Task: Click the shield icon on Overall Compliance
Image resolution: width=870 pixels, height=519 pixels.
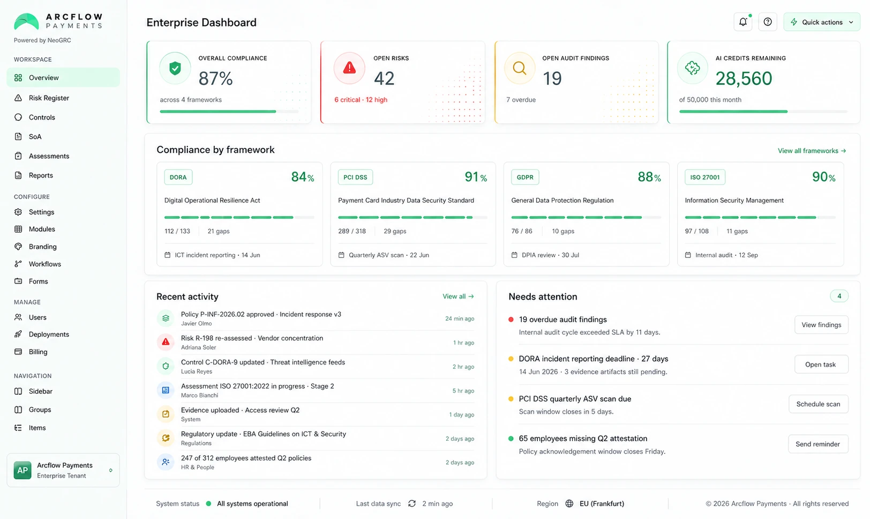Action: click(175, 68)
